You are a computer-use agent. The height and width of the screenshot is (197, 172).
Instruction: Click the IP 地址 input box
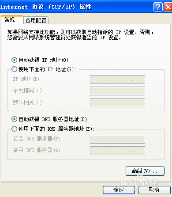coord(117,80)
